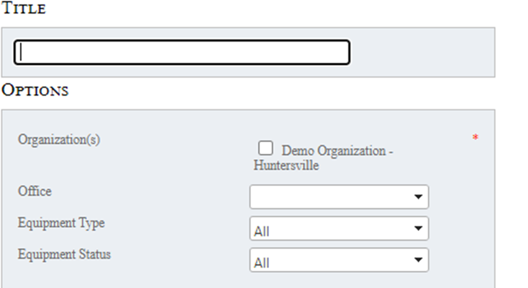Click the Organization(s) field label

point(59,139)
